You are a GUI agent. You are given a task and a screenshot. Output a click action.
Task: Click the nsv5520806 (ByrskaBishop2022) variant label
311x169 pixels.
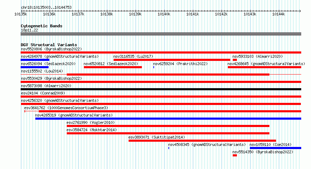pyautogui.click(x=51, y=49)
